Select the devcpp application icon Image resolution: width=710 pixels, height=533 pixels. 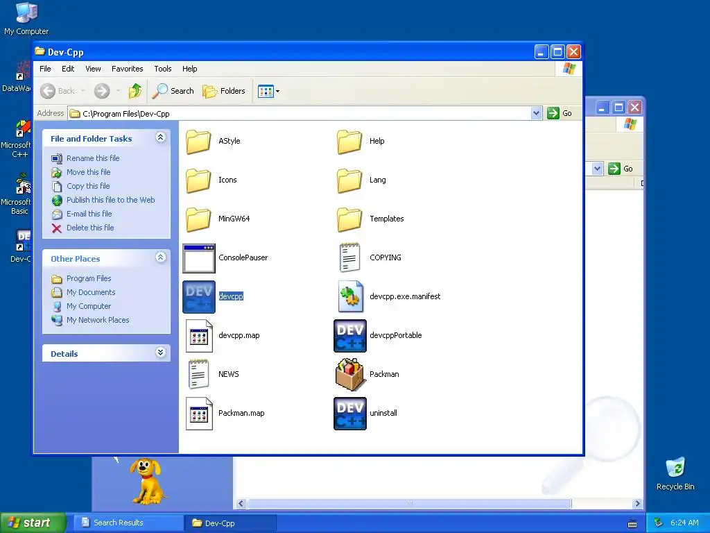click(x=199, y=297)
